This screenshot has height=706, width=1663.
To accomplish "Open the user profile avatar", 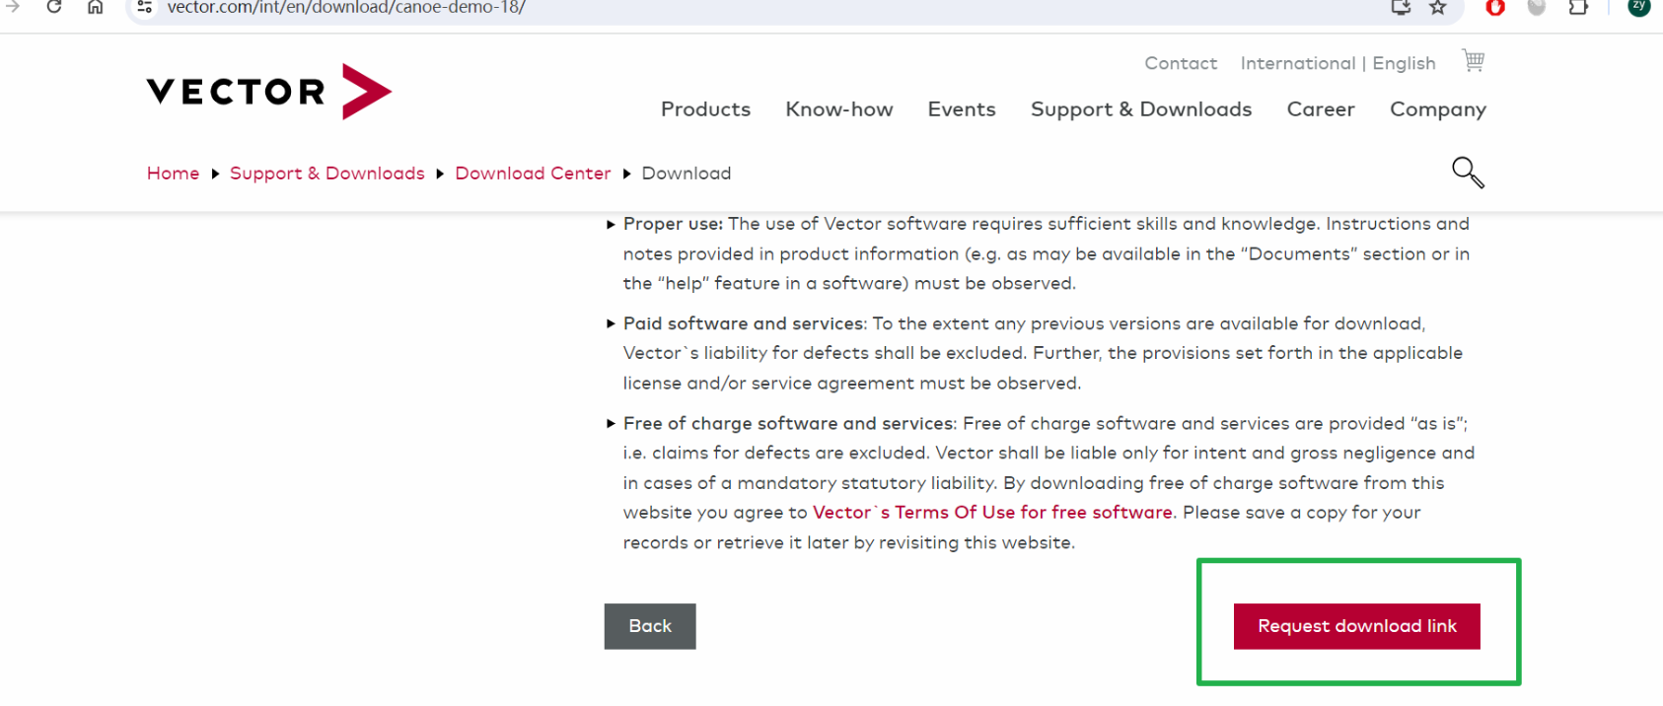I will point(1638,6).
